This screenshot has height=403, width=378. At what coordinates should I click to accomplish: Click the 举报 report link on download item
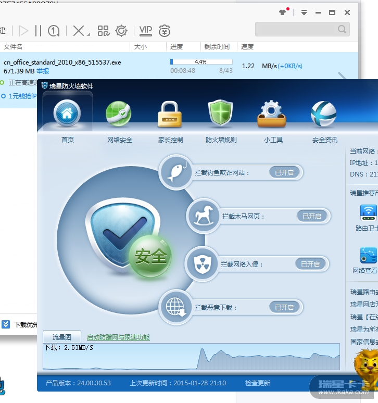click(43, 71)
